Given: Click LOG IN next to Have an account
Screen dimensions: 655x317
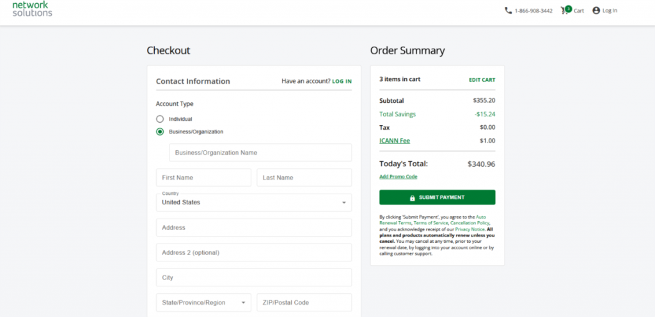Looking at the screenshot, I should (342, 82).
